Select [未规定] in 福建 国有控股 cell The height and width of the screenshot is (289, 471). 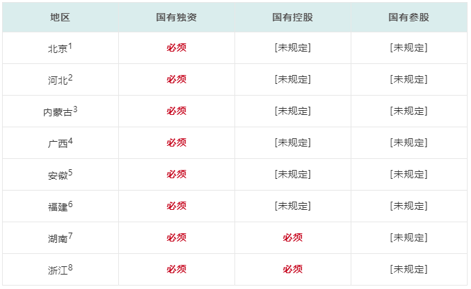293,206
